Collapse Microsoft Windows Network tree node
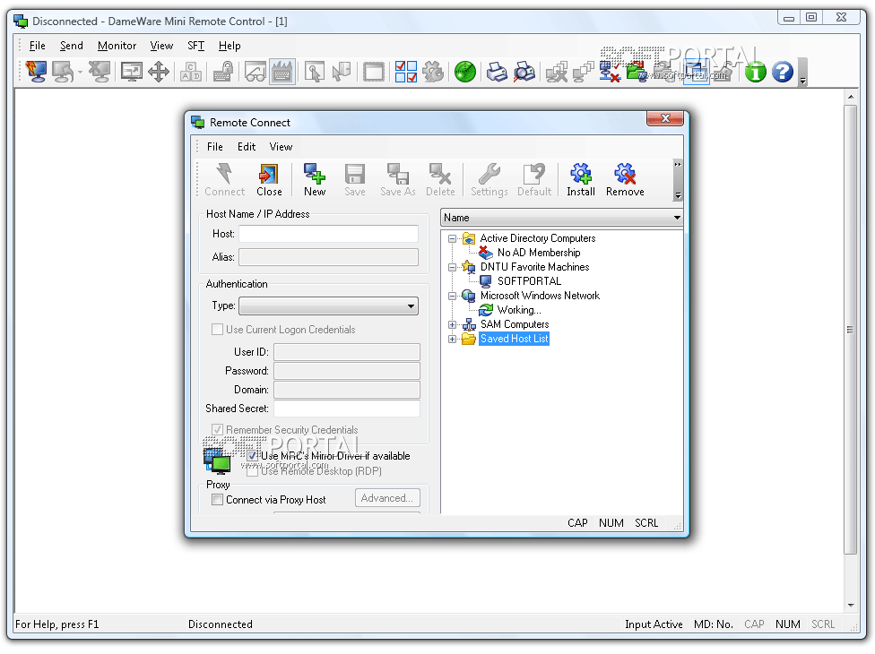 [x=452, y=296]
